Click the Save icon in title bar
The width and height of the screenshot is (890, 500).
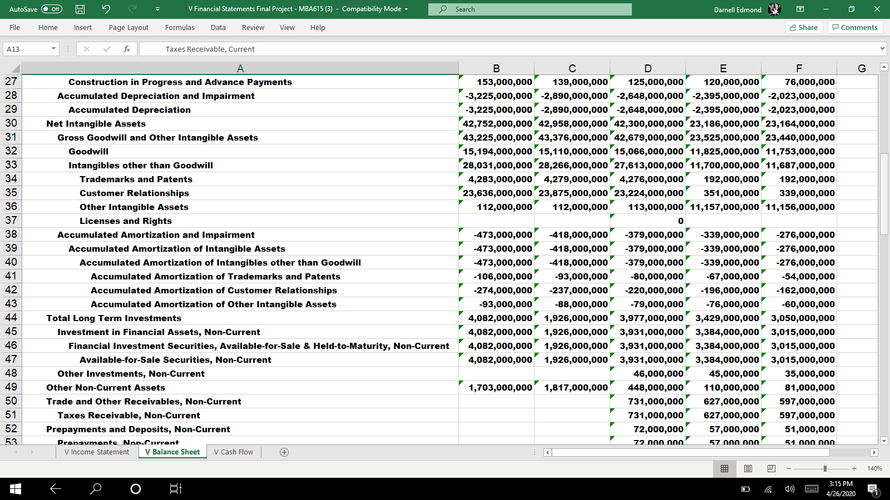(x=80, y=9)
